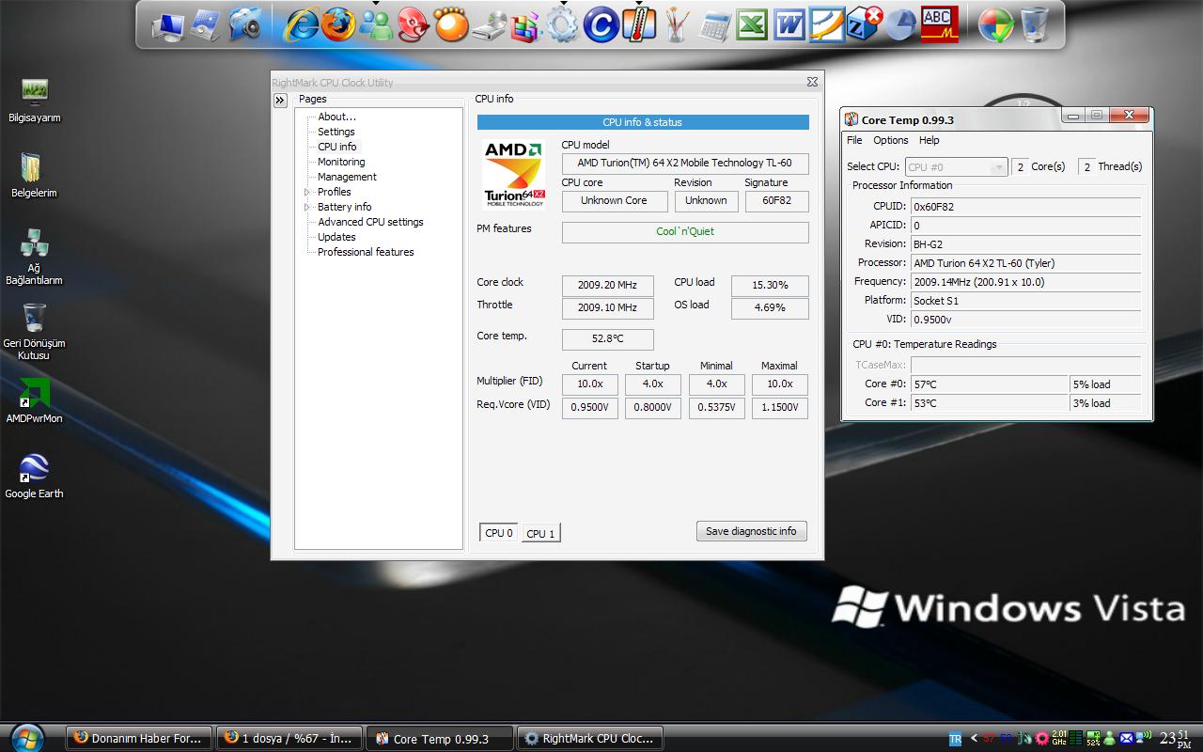Click the gear icon in the dock

562,25
